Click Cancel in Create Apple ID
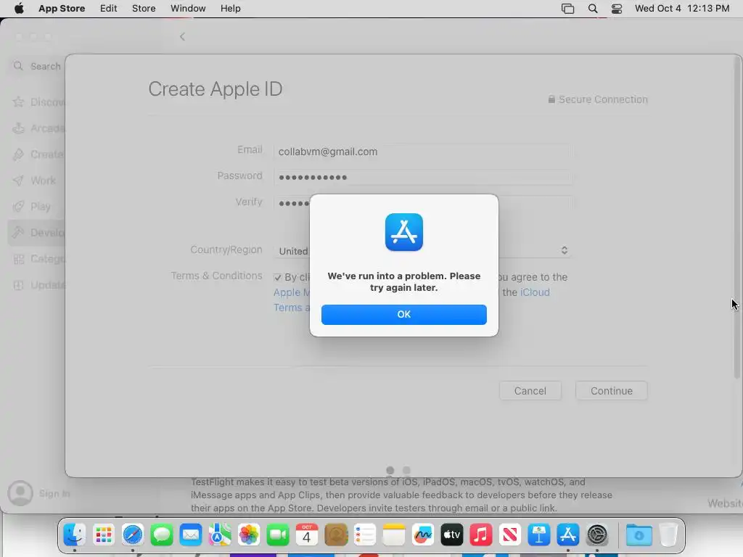Viewport: 743px width, 557px height. (x=530, y=391)
